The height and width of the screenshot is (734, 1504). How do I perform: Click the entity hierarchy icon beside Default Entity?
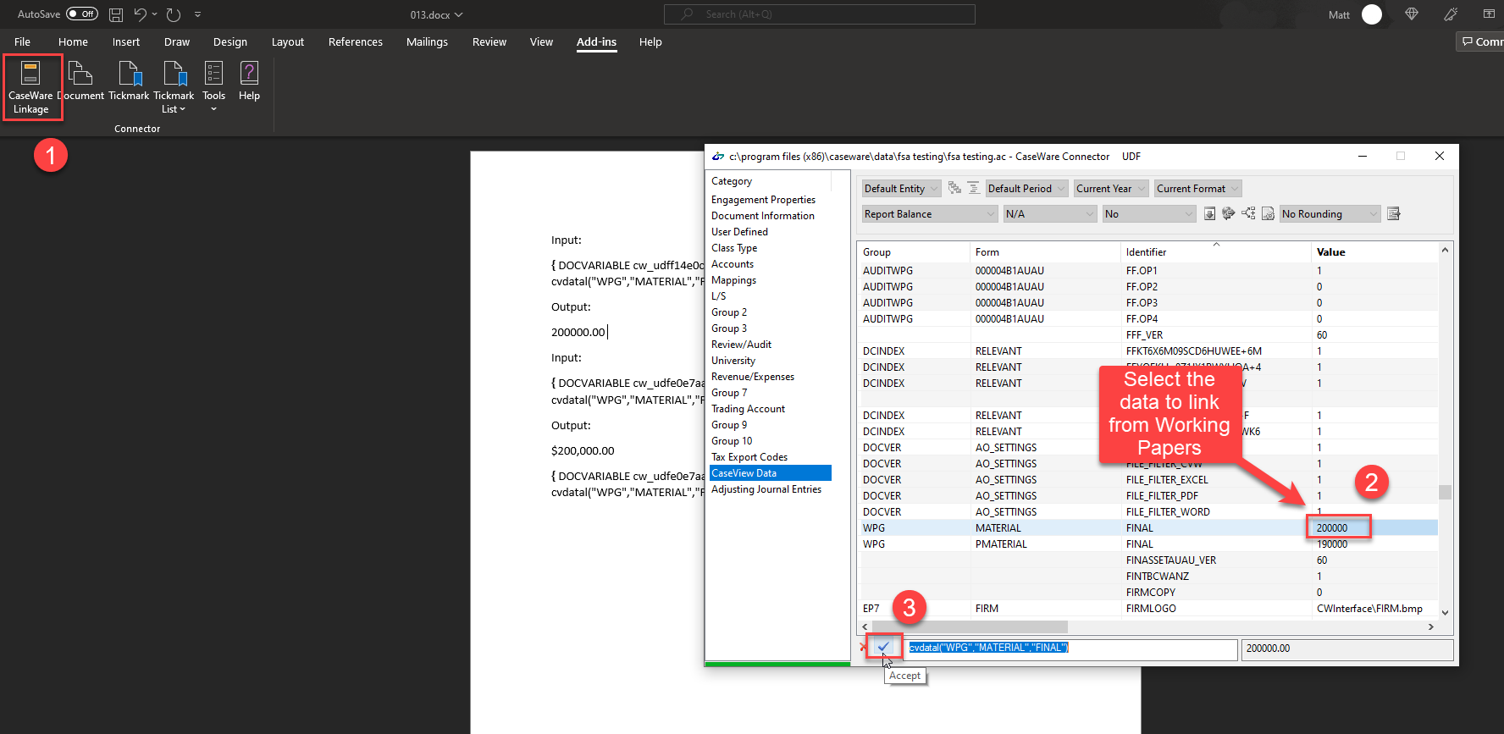tap(954, 188)
